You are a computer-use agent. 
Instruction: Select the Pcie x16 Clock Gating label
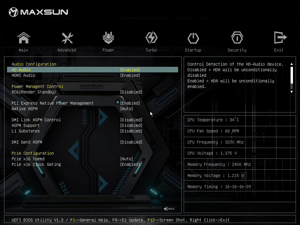point(36,164)
